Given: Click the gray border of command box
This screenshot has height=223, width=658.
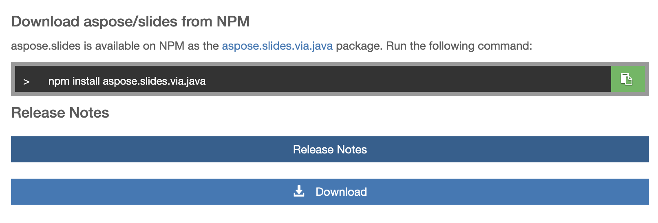Looking at the screenshot, I should pos(326,94).
